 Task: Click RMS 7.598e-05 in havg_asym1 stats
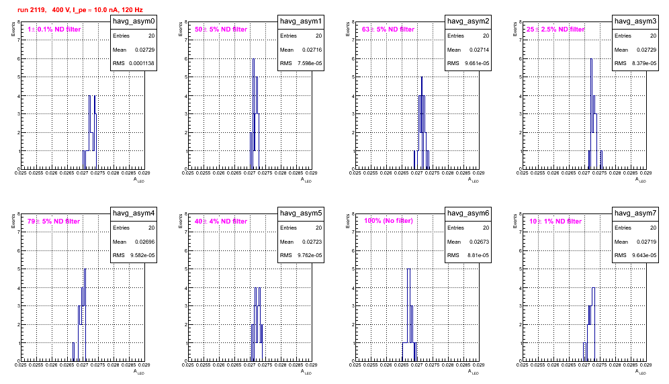pyautogui.click(x=301, y=64)
